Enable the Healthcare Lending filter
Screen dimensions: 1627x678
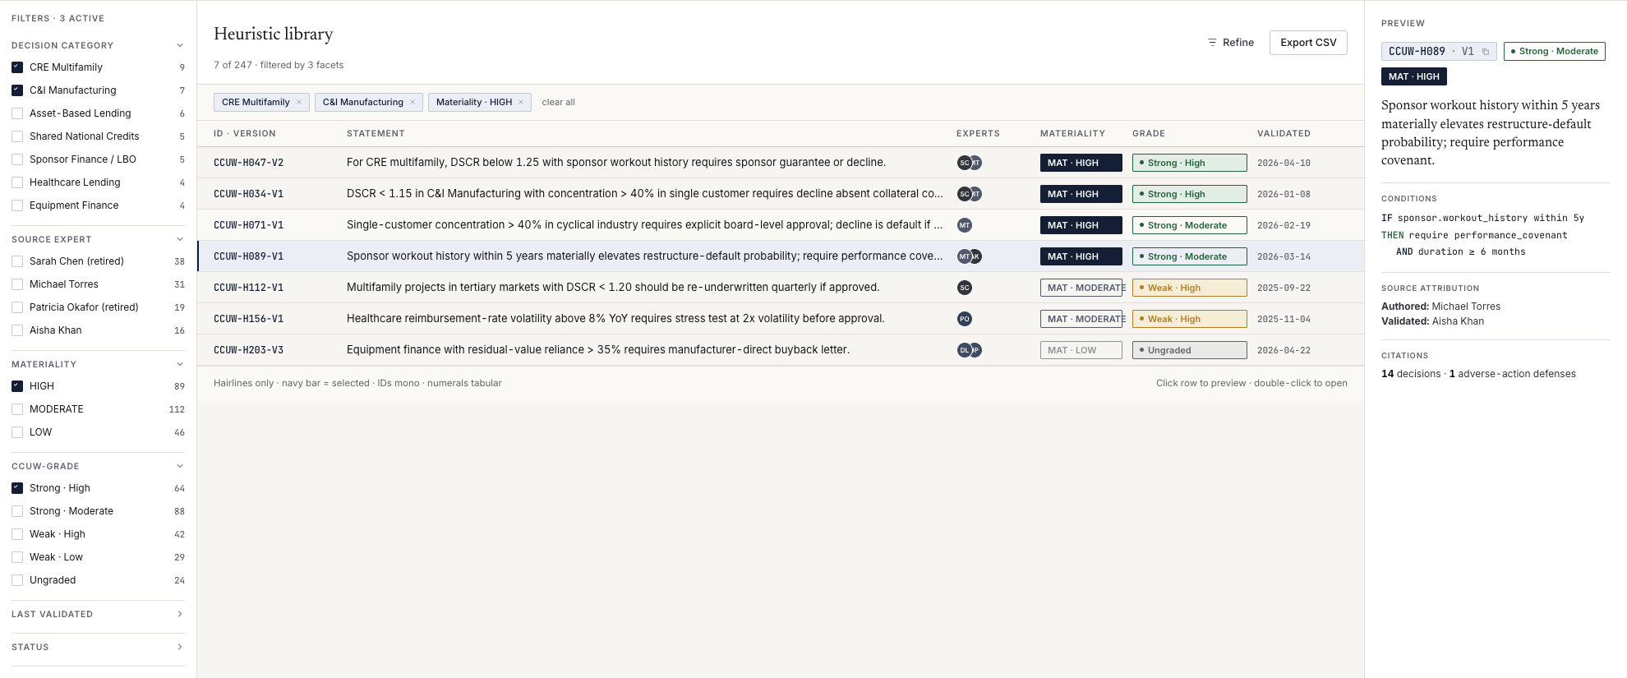pos(17,182)
